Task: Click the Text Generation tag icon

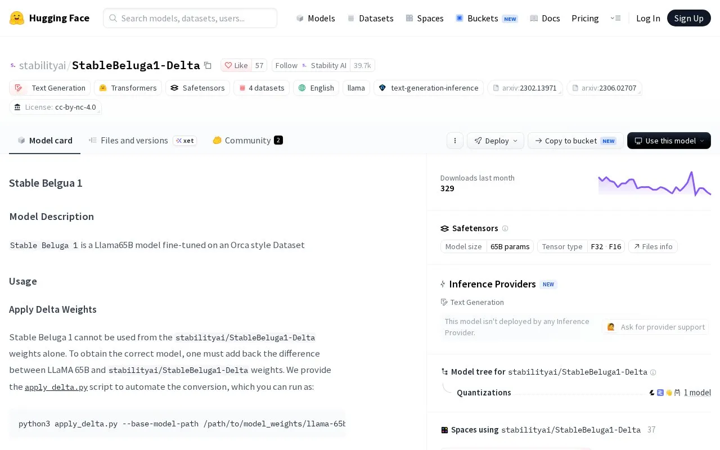Action: click(19, 88)
